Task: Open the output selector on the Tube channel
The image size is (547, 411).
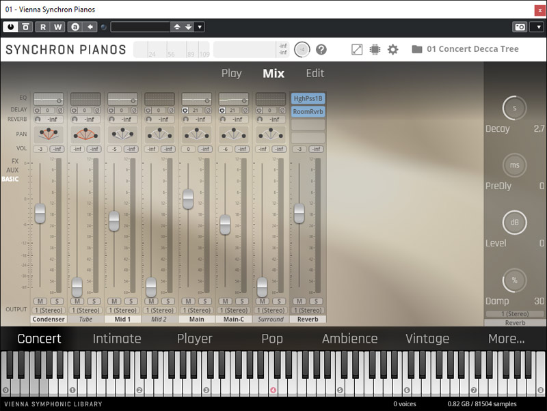Action: [x=85, y=310]
